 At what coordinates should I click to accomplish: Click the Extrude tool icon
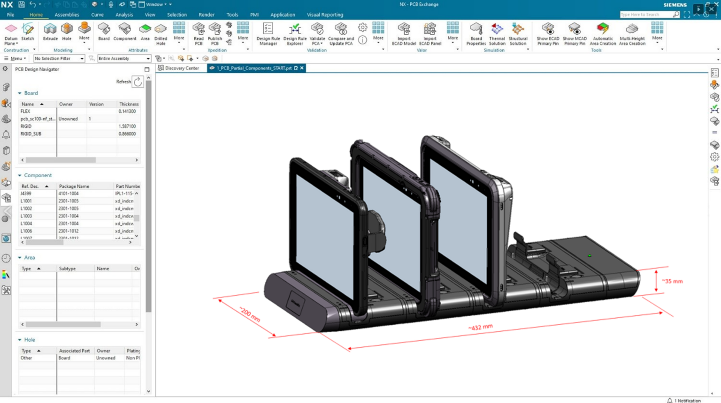pos(50,30)
